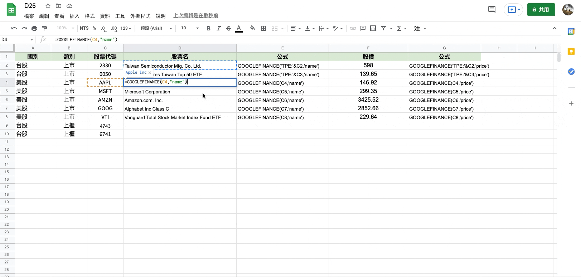Collapse the toolbar with chevron
581x277 pixels.
coord(554,28)
